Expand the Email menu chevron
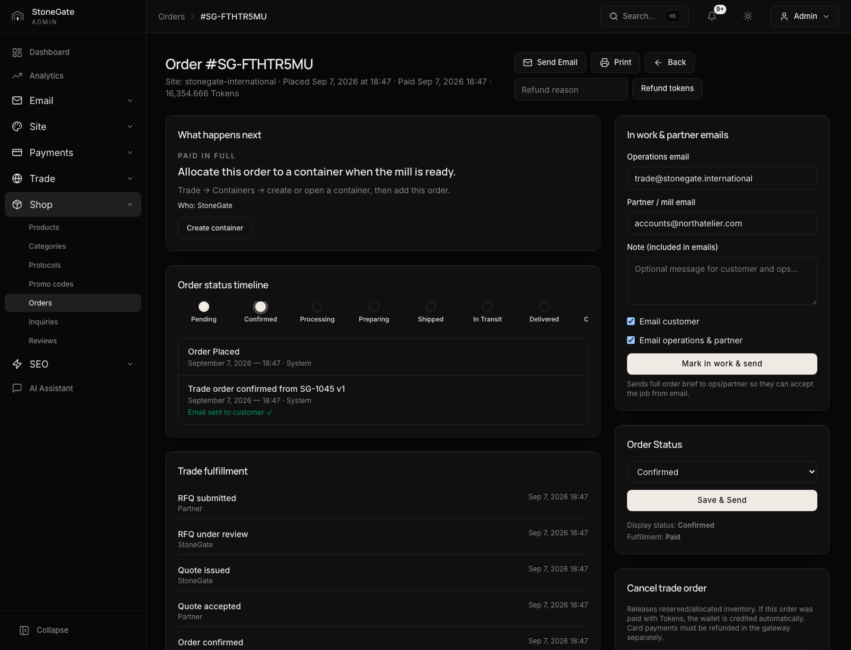 130,100
